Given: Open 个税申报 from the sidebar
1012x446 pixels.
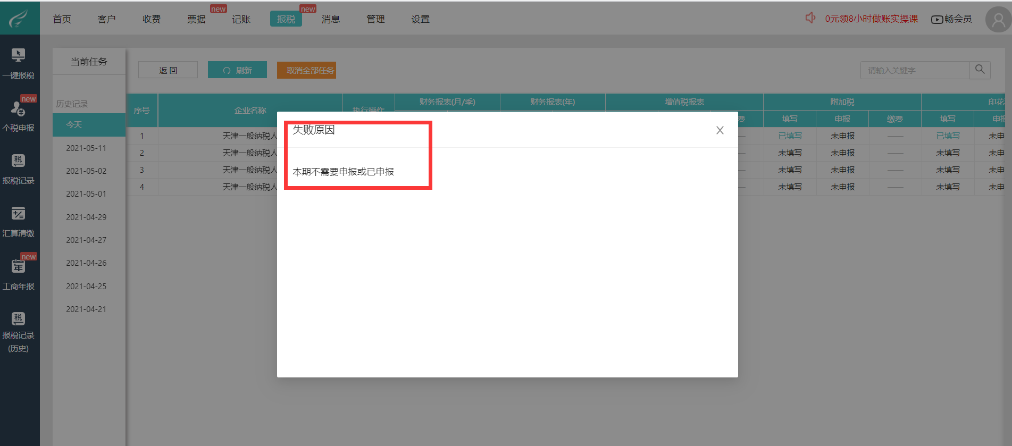Looking at the screenshot, I should 19,108.
